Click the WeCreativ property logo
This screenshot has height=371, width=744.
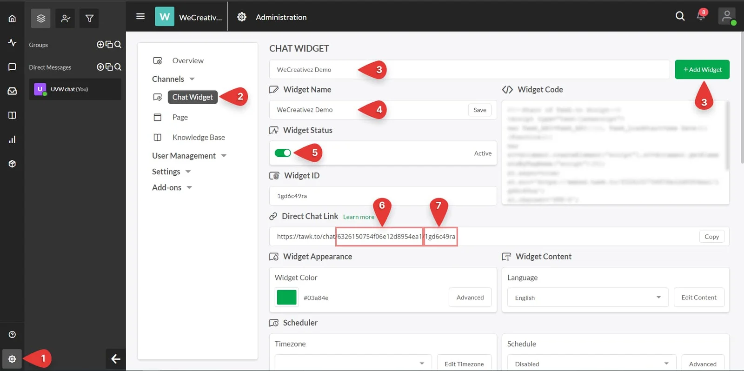[165, 17]
